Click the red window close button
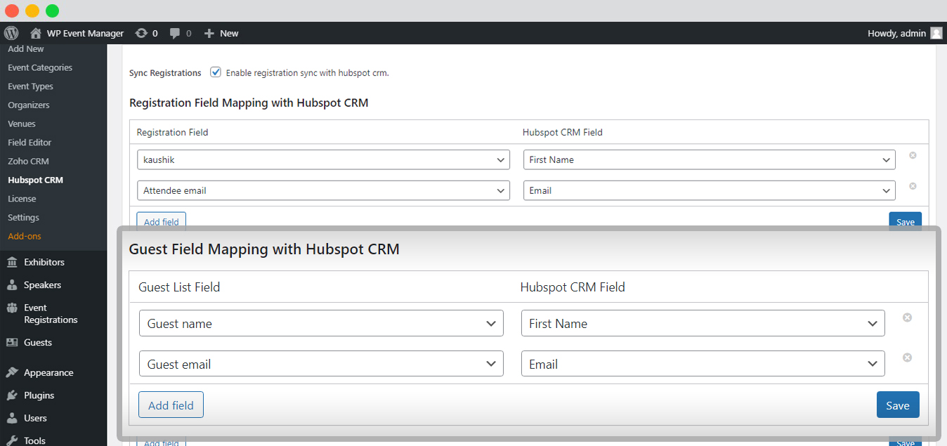The width and height of the screenshot is (947, 446). 11,11
